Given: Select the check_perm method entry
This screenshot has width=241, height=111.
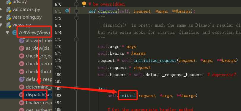Looking at the screenshot, I should pyautogui.click(x=39, y=64).
